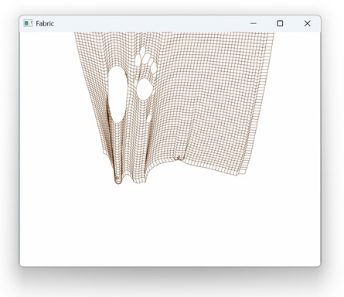The width and height of the screenshot is (344, 297).
Task: Click the Fabric window title text
Action: point(45,23)
